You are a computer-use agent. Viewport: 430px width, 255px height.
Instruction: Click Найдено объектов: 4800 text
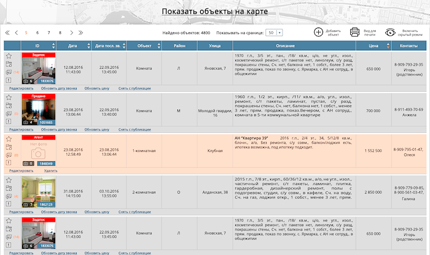pyautogui.click(x=186, y=33)
